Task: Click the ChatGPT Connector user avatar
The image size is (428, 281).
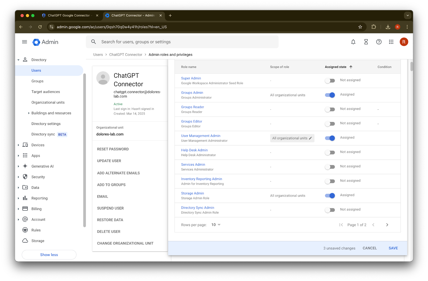Action: coord(103,78)
